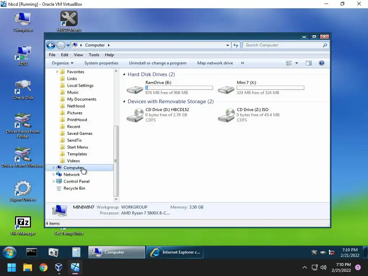Select the RamDrive (B:) drive
Viewport: 368px width, 276px height.
[x=170, y=88]
